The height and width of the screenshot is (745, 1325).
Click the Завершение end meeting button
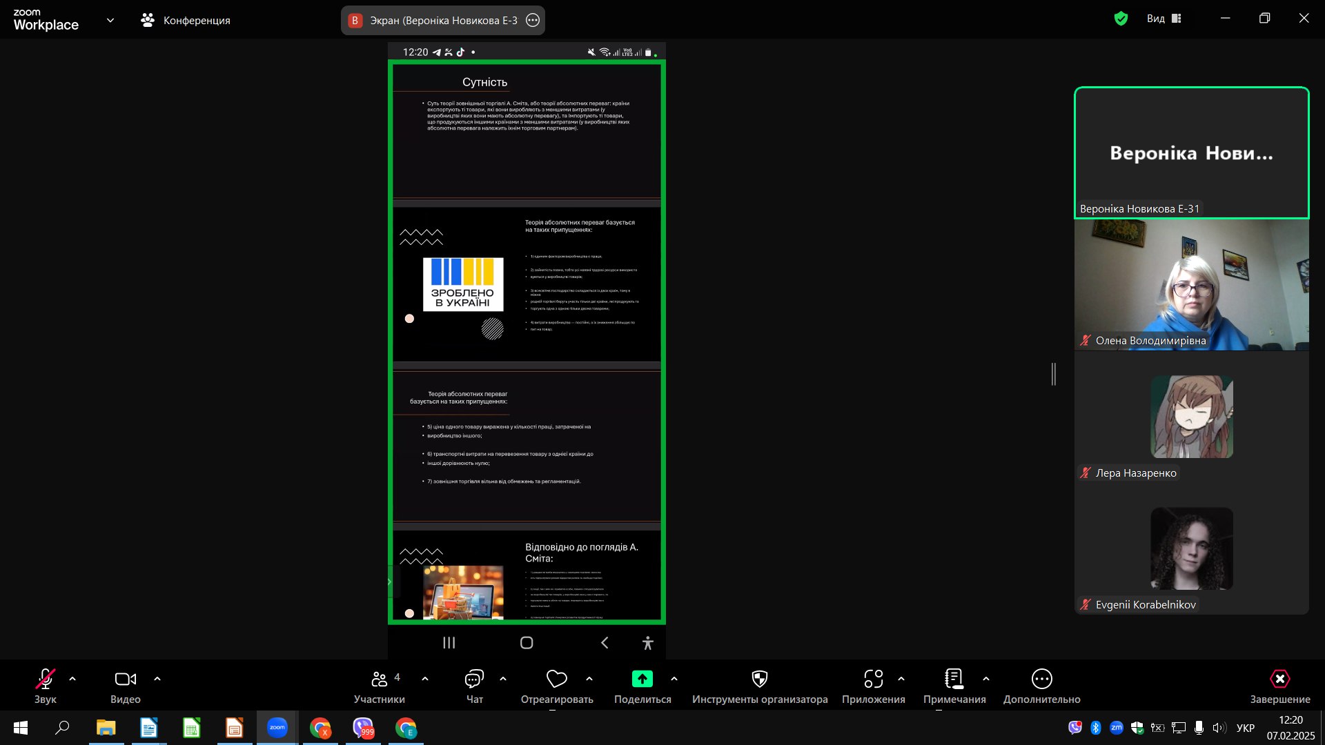click(1279, 679)
